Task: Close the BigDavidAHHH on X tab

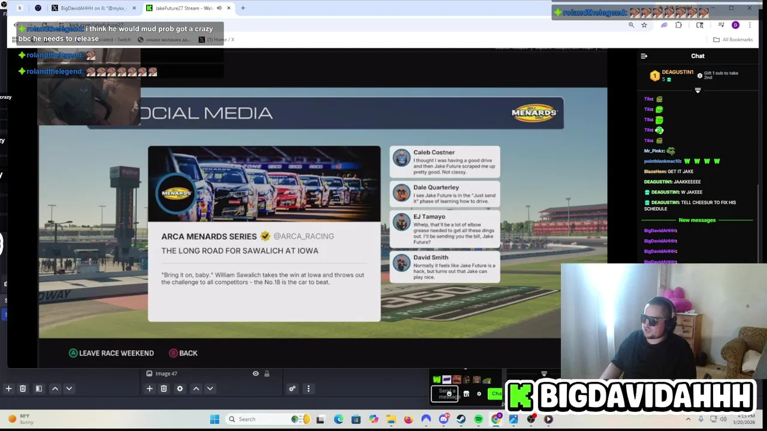Action: [x=134, y=8]
